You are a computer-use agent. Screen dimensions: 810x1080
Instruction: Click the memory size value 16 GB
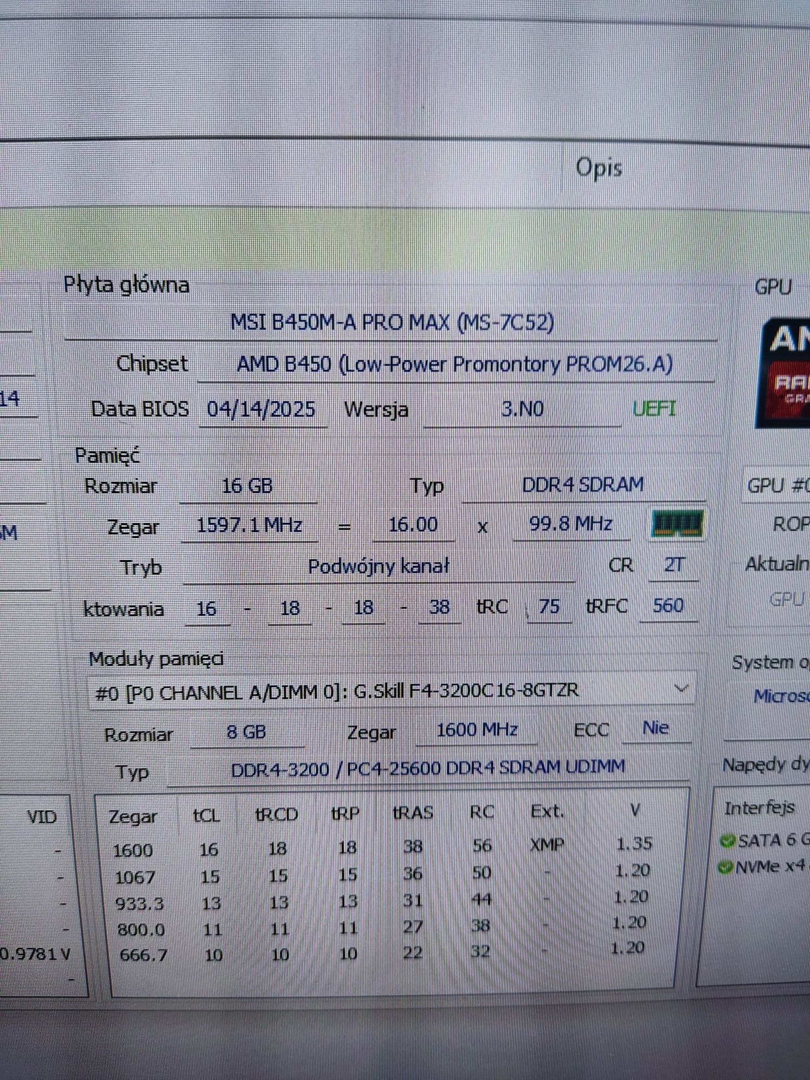(x=247, y=485)
